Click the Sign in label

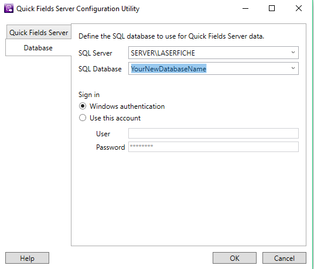(x=89, y=95)
